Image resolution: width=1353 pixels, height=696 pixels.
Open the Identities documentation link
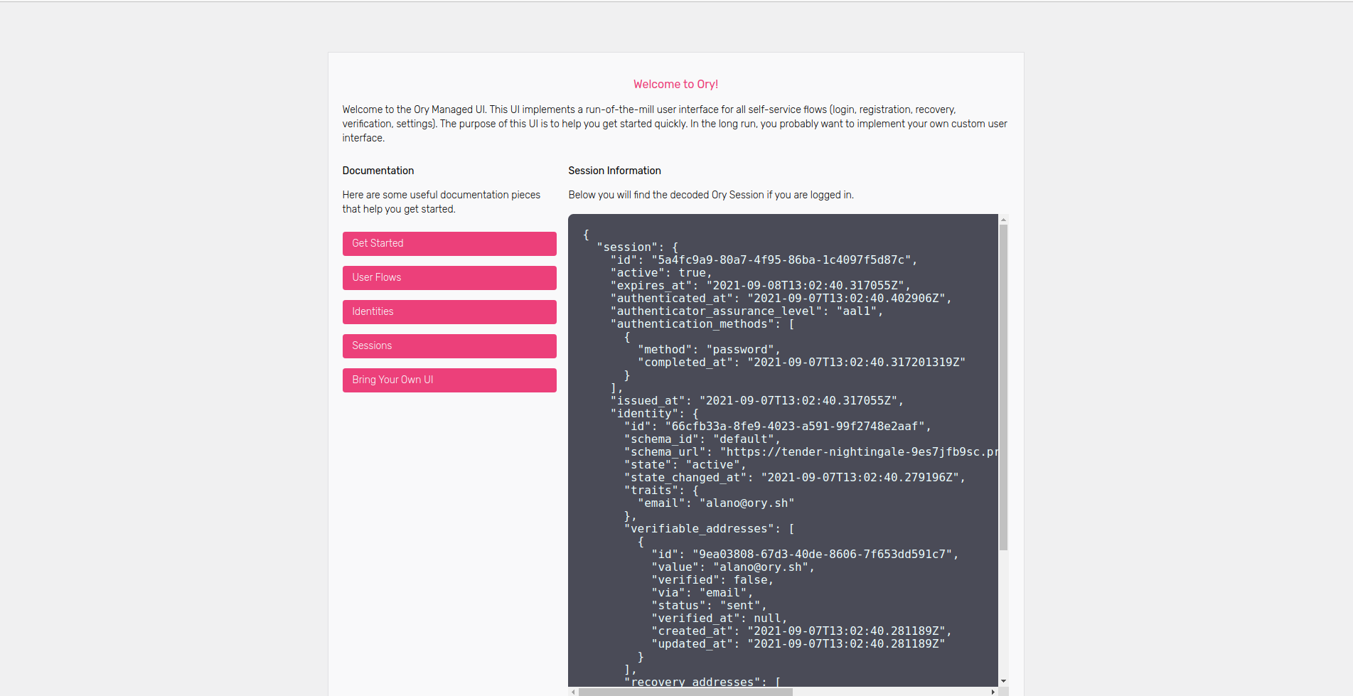coord(449,312)
